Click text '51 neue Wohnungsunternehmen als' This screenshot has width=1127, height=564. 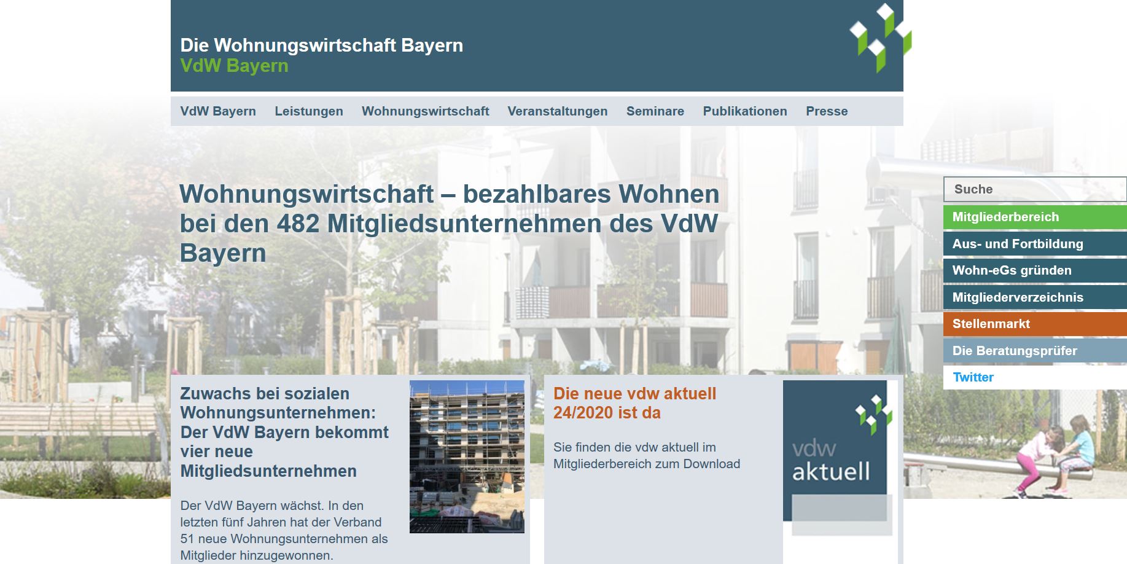point(284,539)
